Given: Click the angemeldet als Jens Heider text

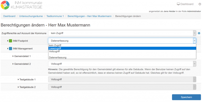Looking at the screenshot, I should (x=175, y=11).
